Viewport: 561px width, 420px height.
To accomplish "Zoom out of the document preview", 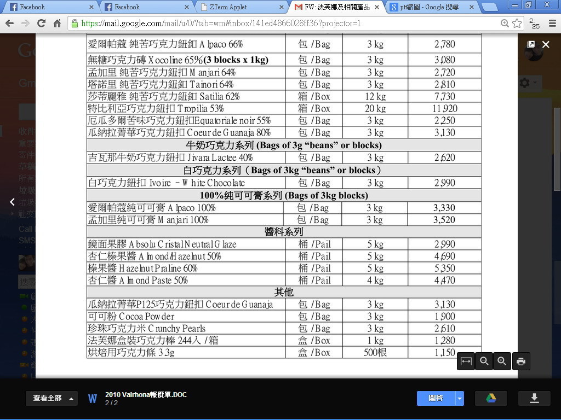I will [484, 361].
